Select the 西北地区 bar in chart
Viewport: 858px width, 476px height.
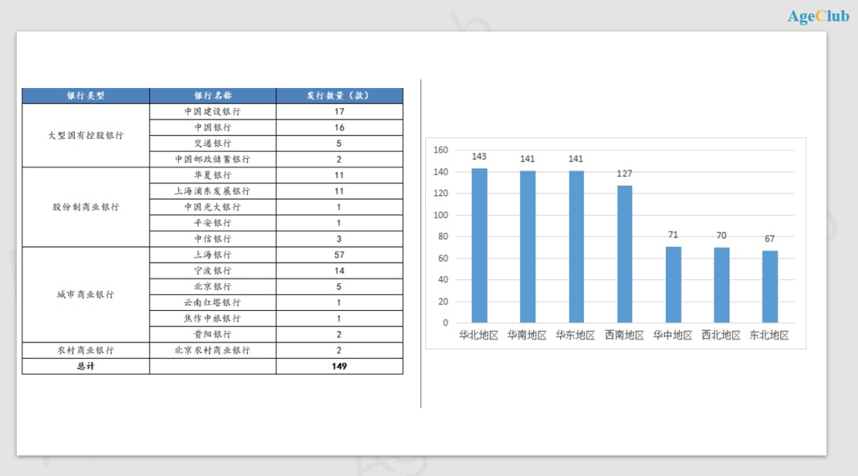721,285
